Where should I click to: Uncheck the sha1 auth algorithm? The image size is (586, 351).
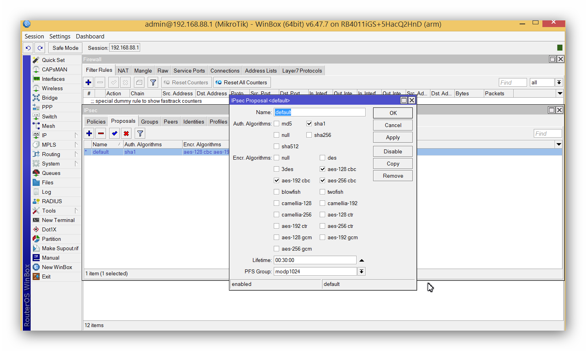(x=309, y=124)
